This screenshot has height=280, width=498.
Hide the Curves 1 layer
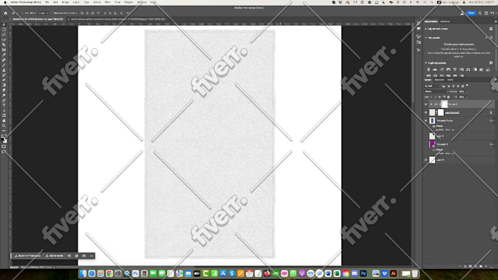click(x=426, y=104)
